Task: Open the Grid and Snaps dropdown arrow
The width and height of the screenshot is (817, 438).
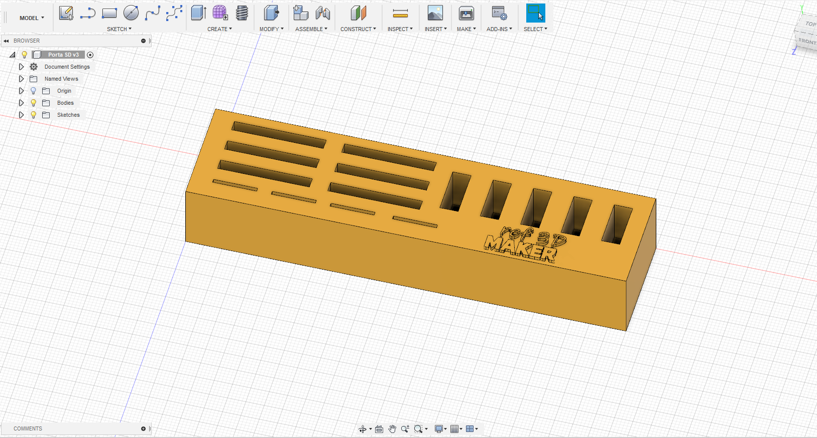Action: pos(461,429)
